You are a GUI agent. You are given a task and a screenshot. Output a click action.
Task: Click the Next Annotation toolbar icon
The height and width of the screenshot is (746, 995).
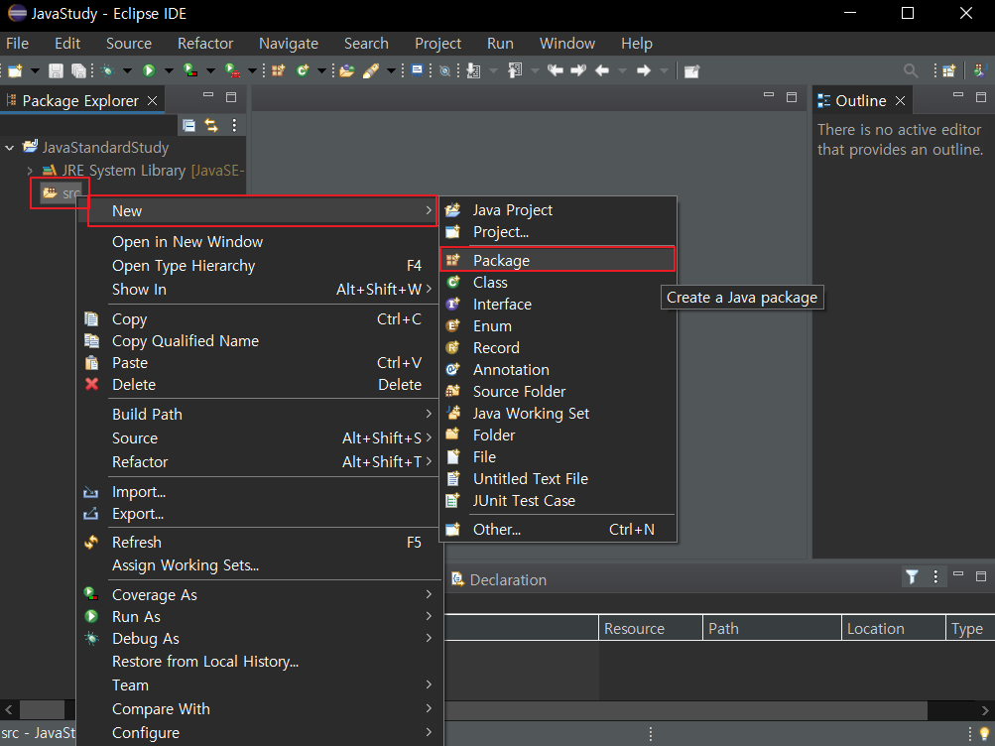tap(473, 71)
